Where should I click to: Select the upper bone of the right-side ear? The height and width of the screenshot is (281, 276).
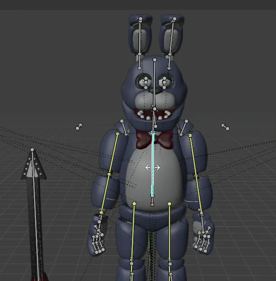(172, 36)
